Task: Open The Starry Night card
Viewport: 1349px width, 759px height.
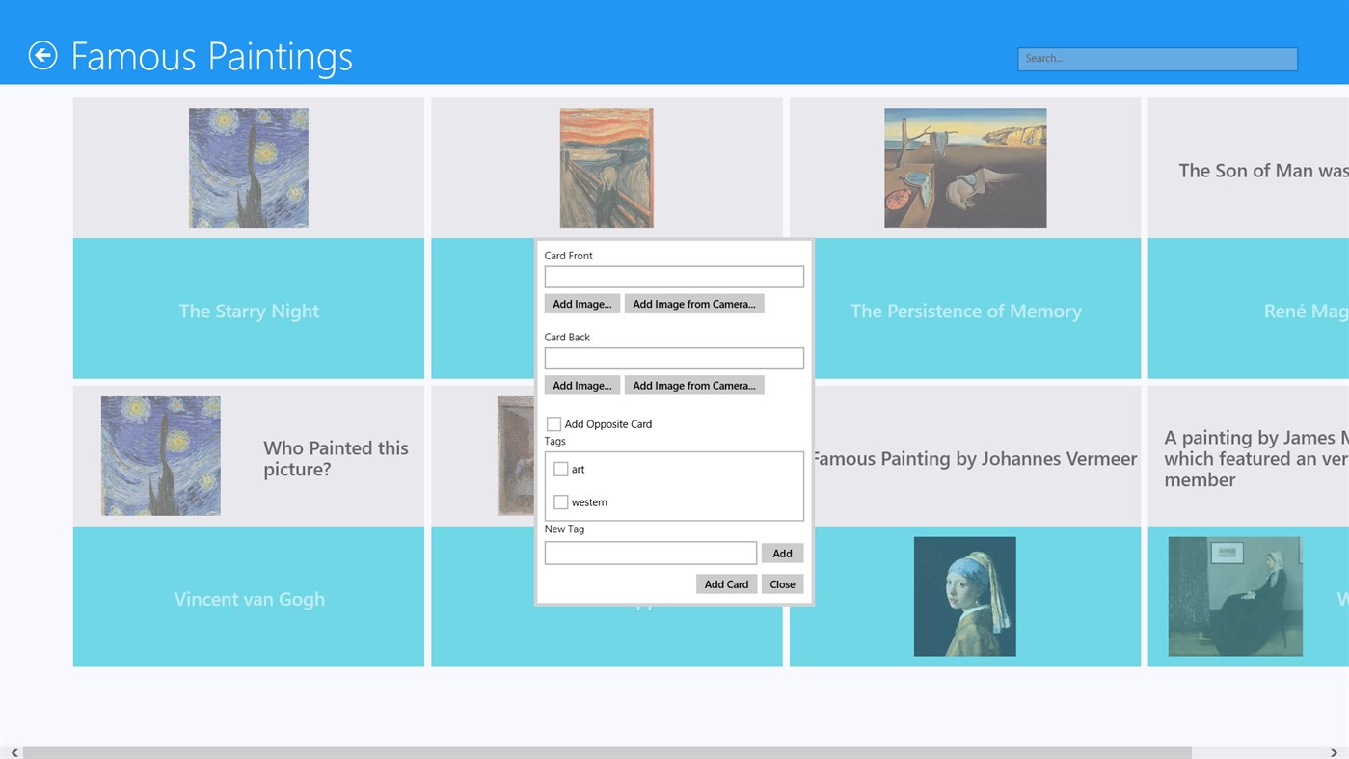Action: pos(248,238)
